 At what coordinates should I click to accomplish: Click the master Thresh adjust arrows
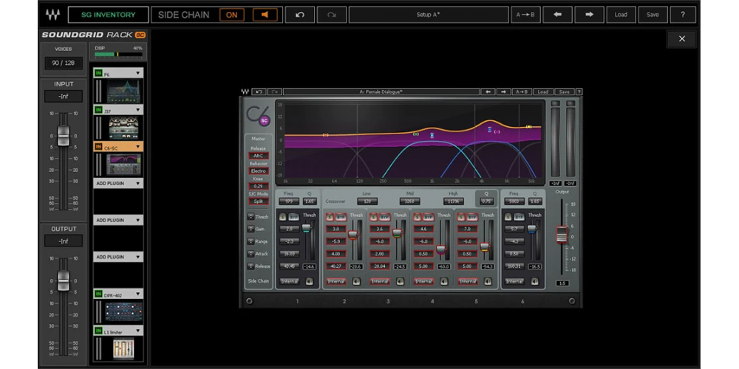click(x=251, y=217)
